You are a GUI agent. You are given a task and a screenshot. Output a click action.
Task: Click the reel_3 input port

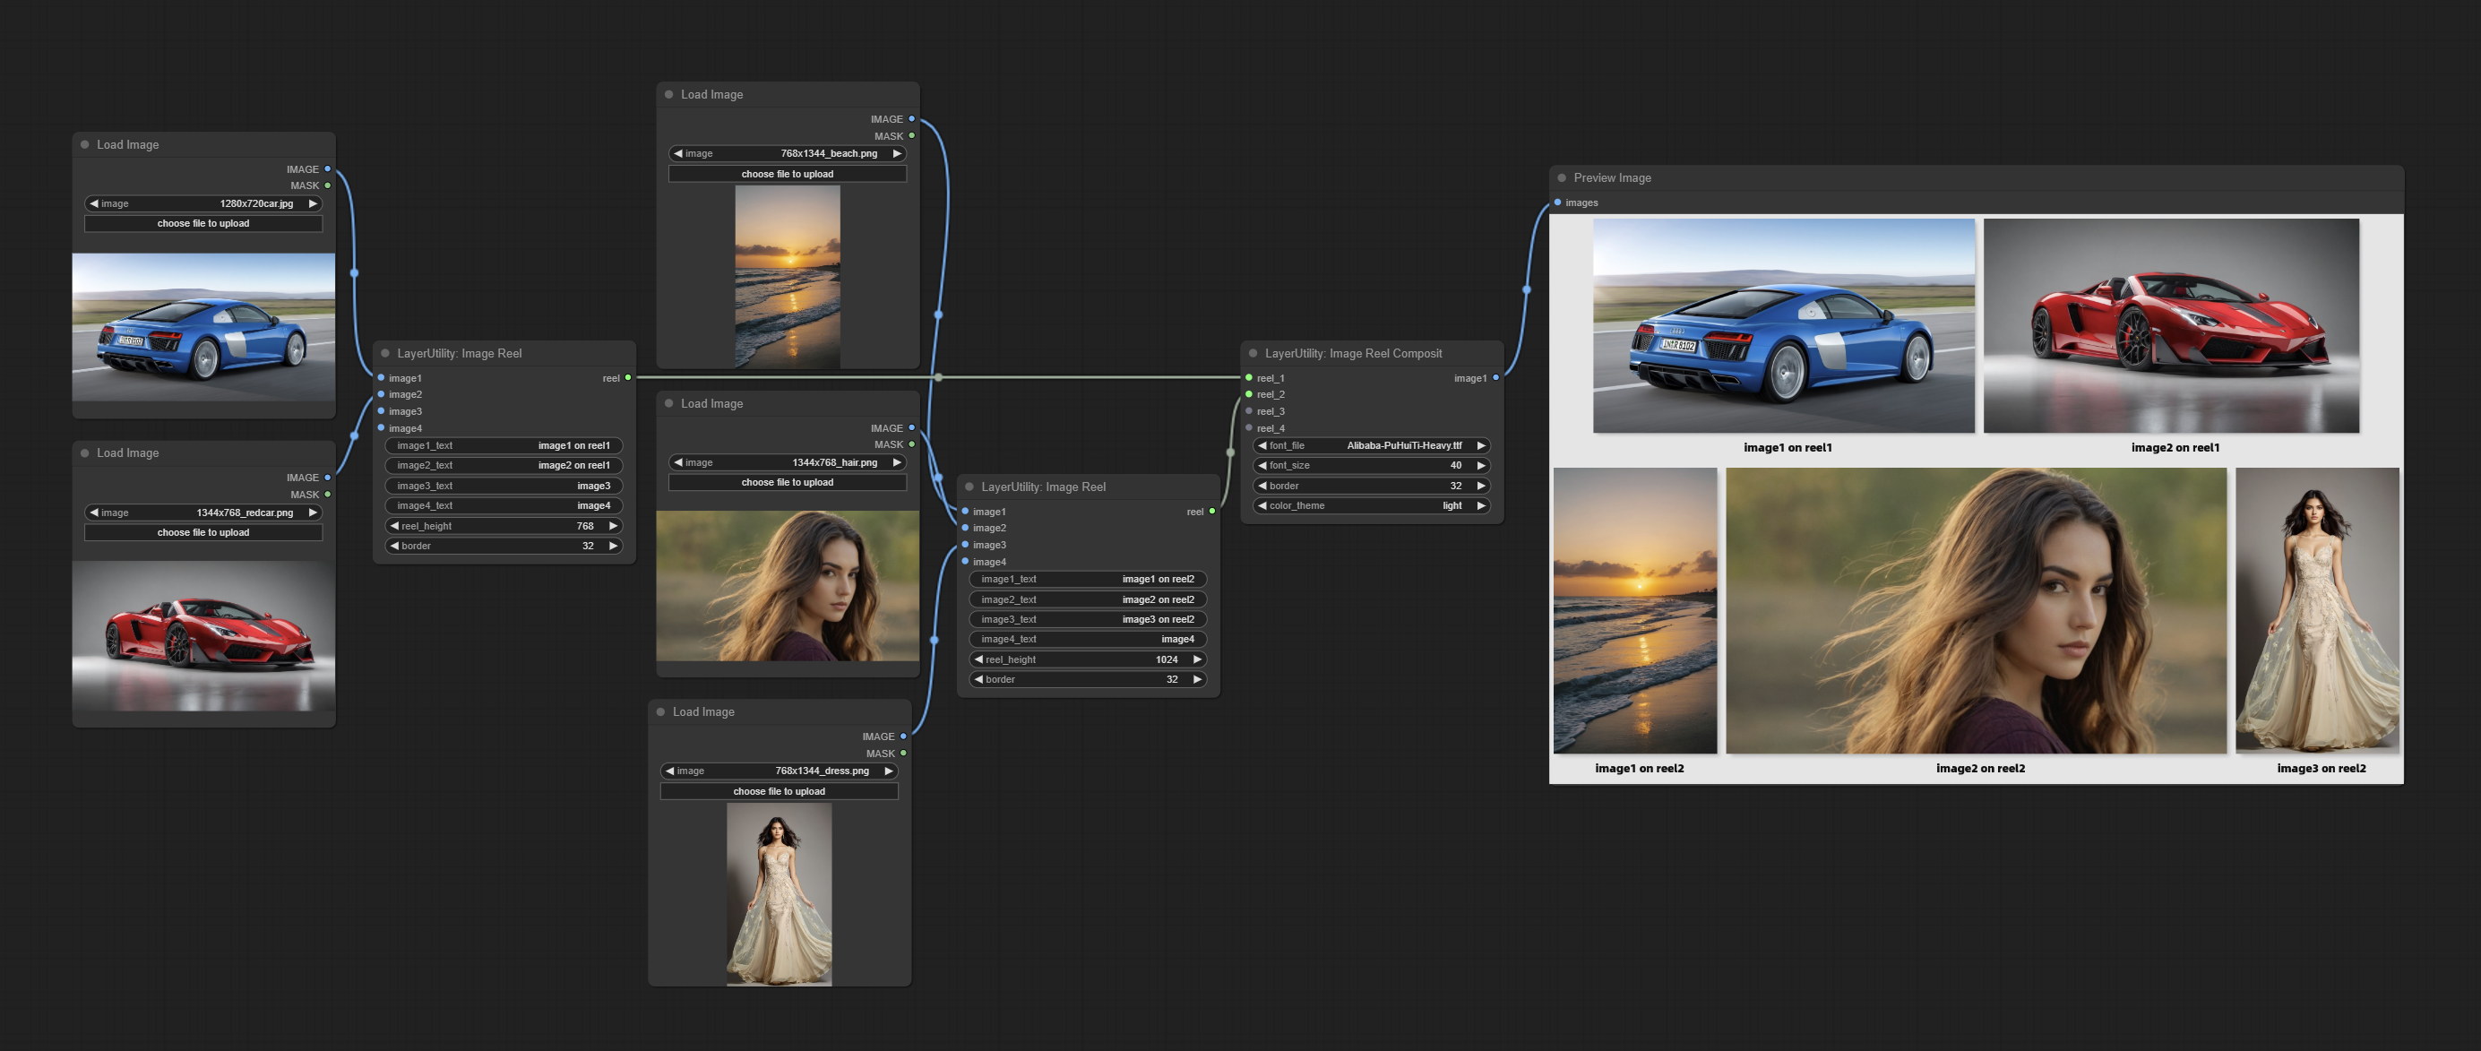(1249, 411)
